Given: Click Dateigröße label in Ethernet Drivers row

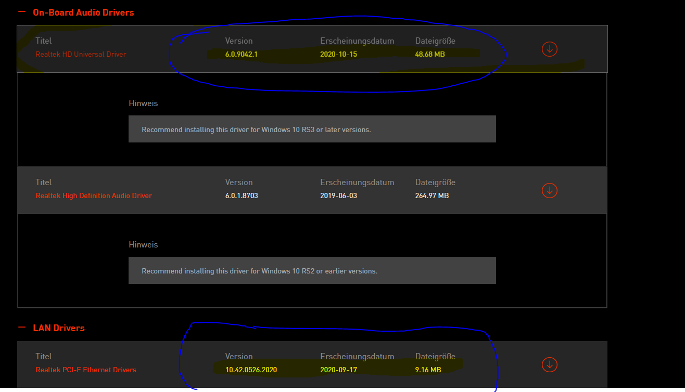Looking at the screenshot, I should [x=435, y=357].
